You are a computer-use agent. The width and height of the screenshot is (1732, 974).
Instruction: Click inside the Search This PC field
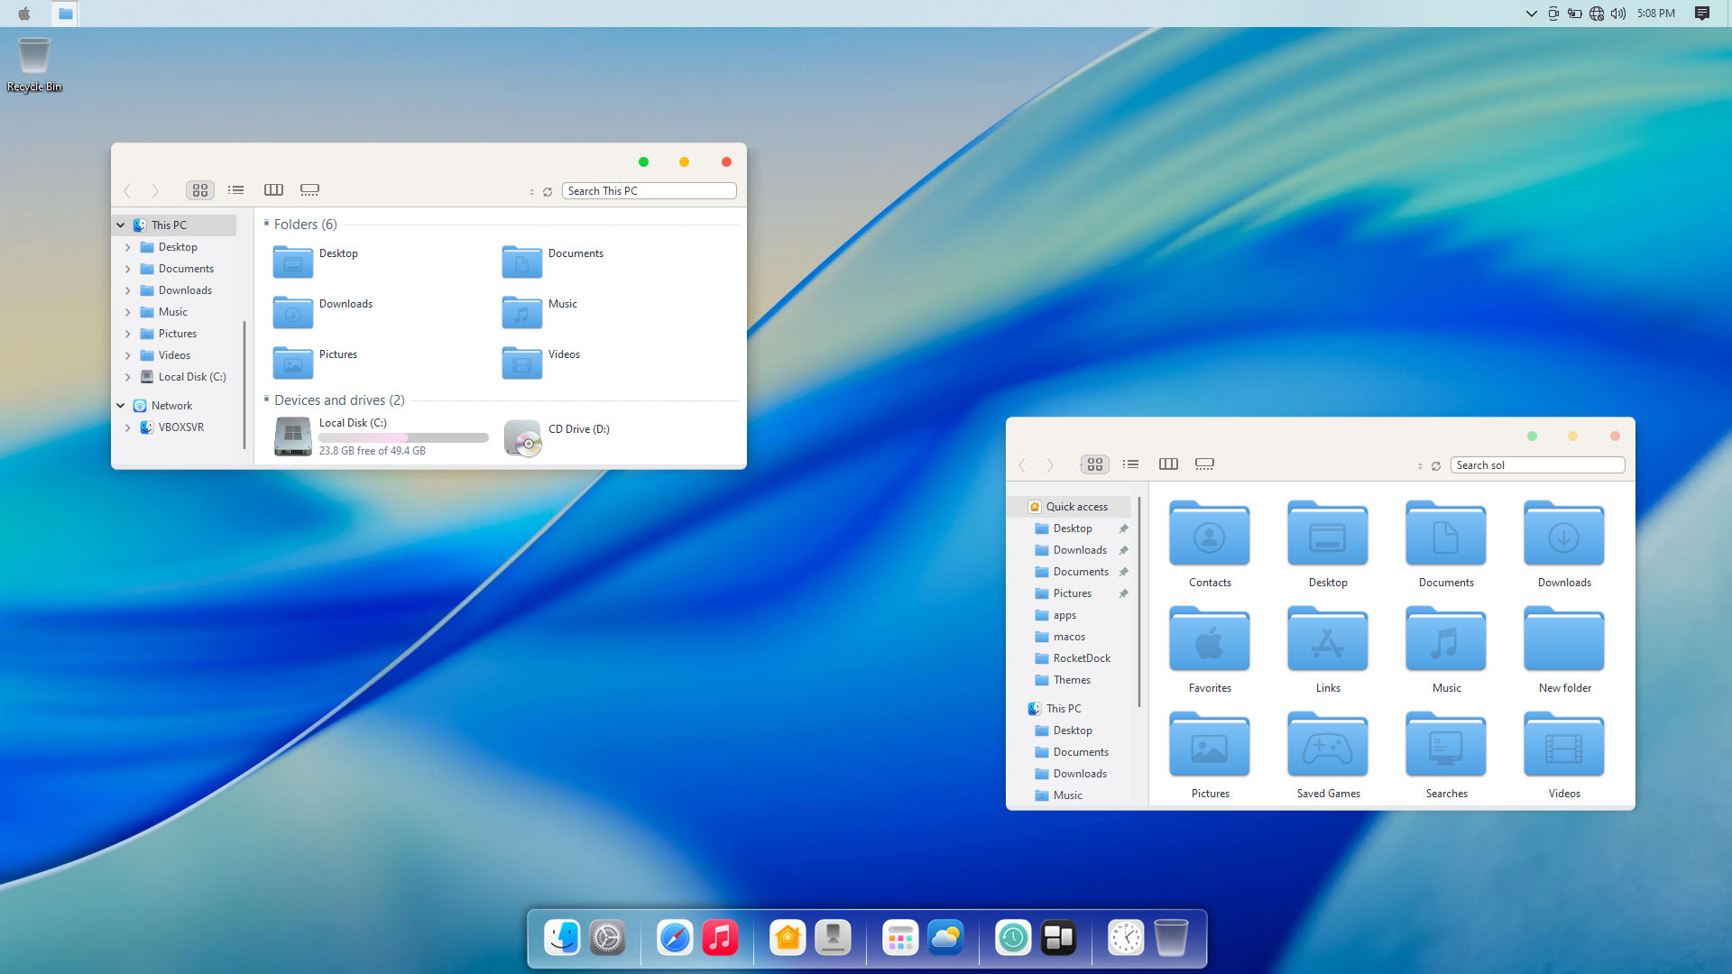click(x=649, y=190)
